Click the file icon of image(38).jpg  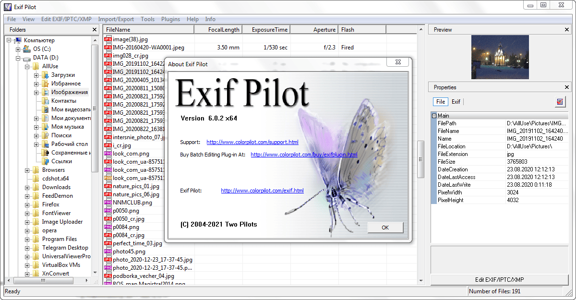tap(108, 39)
